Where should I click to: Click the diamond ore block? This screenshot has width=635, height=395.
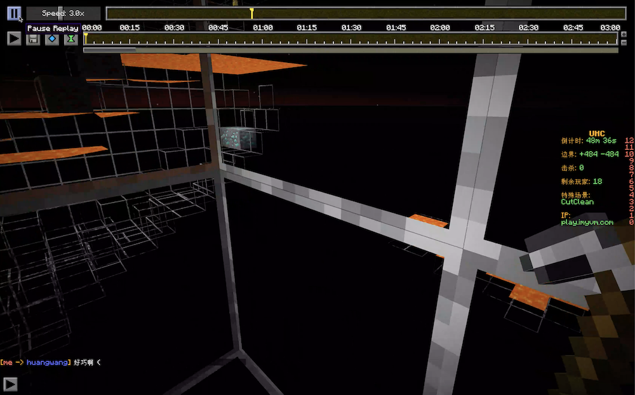click(x=239, y=138)
